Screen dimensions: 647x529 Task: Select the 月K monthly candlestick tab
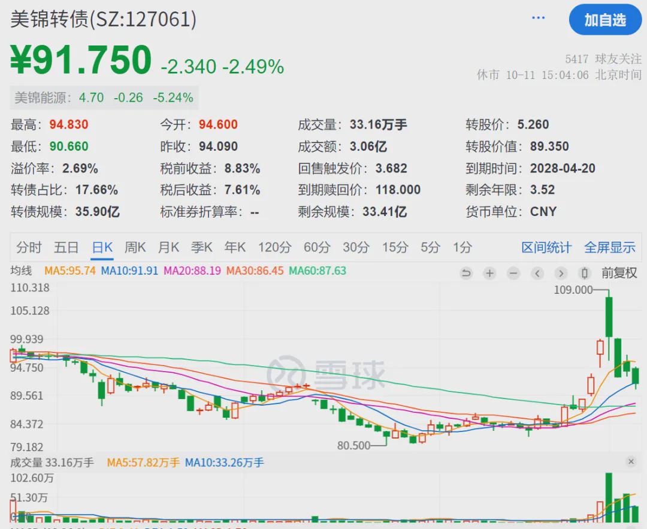168,247
